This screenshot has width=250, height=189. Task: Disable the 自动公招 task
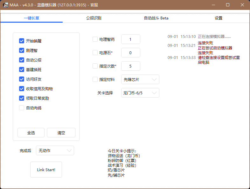tap(22, 60)
